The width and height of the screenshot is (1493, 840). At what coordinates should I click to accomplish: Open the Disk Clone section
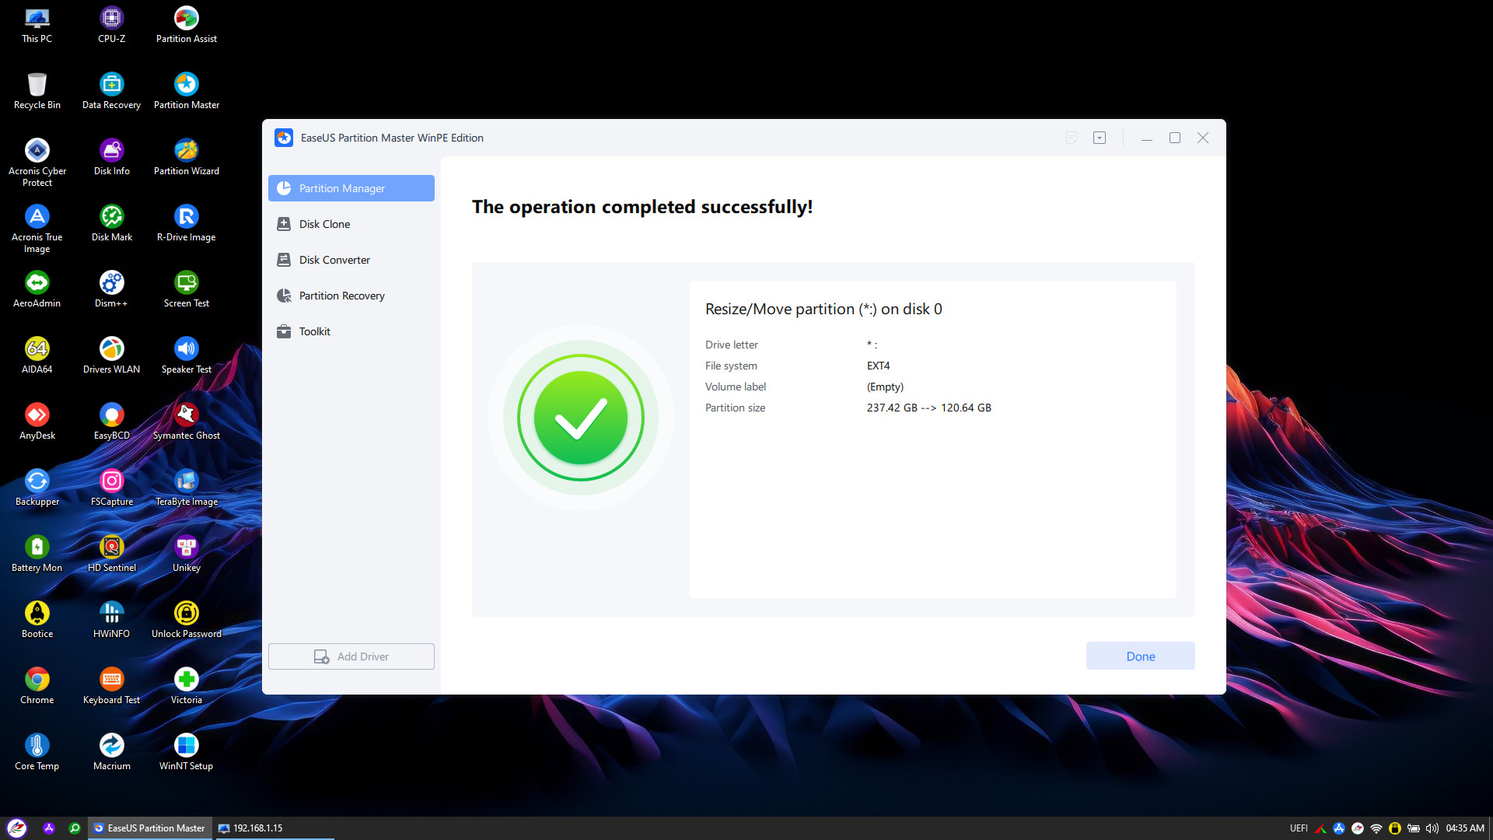pyautogui.click(x=324, y=224)
